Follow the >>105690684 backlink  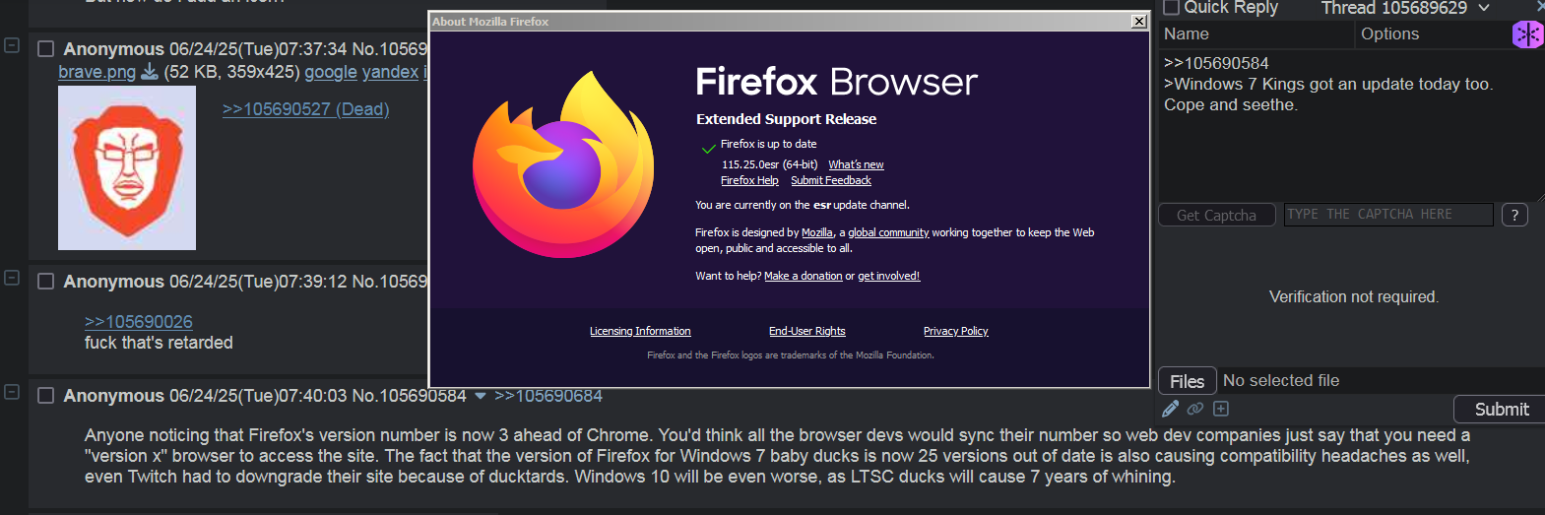coord(548,396)
